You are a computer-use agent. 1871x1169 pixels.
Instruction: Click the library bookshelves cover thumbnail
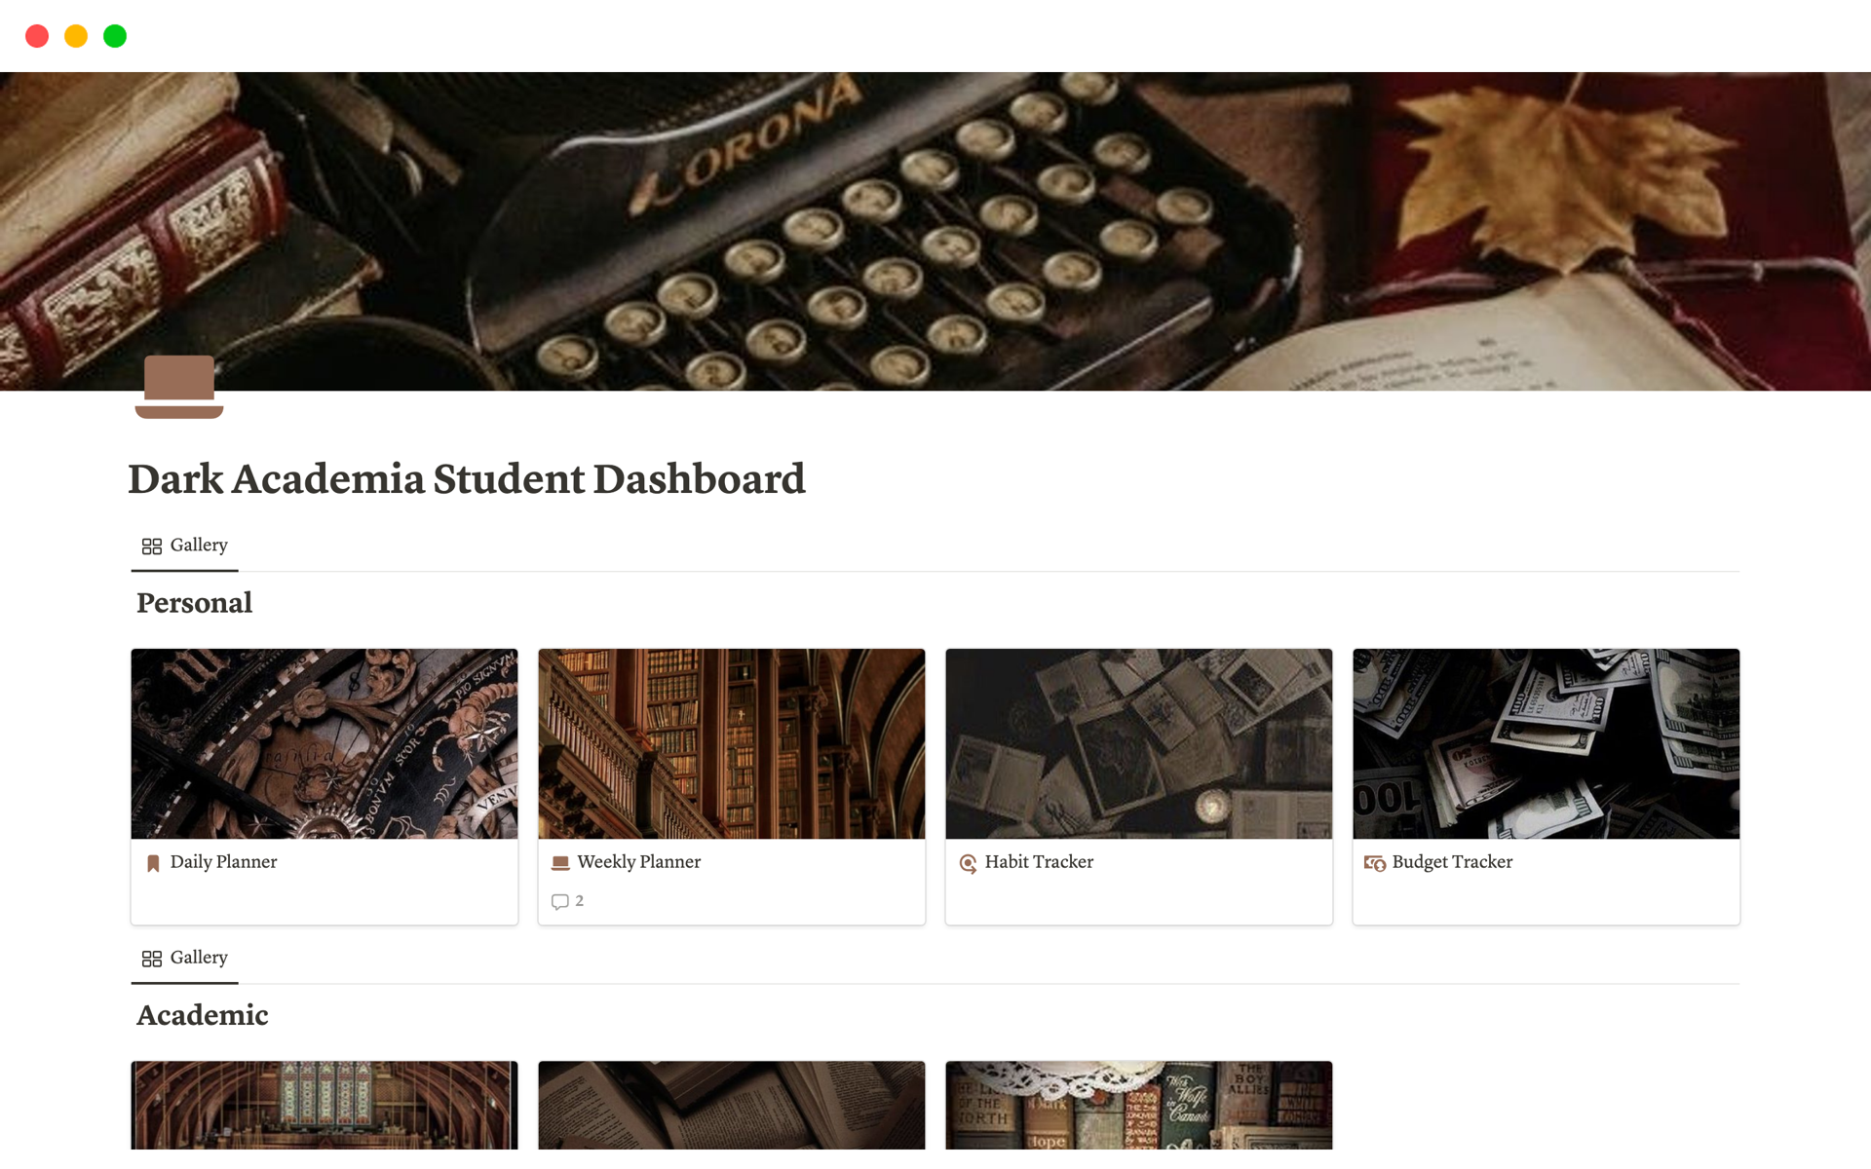point(732,743)
